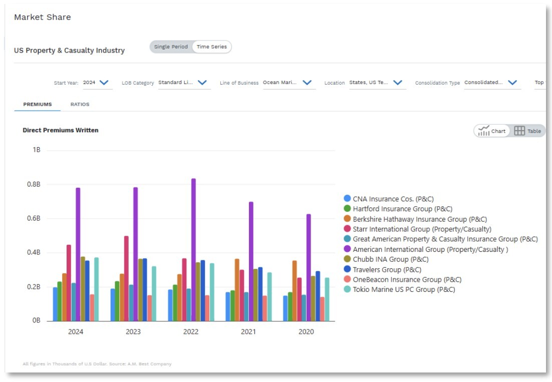Open the PREMIUMS tab
The image size is (552, 382).
(38, 105)
